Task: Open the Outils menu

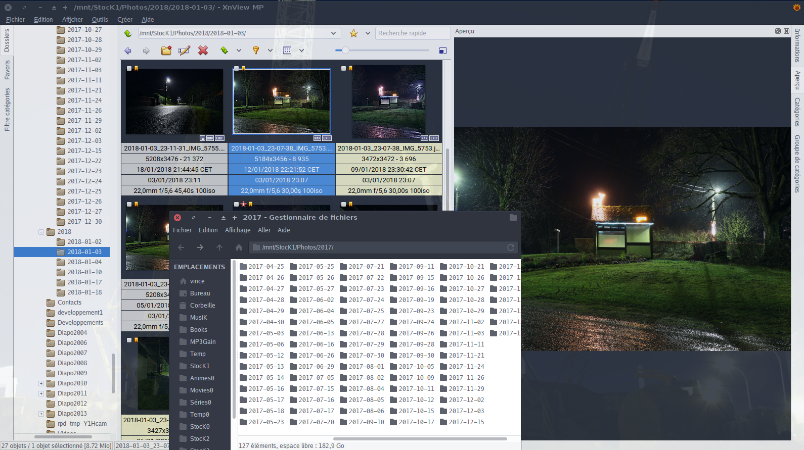Action: click(x=100, y=20)
